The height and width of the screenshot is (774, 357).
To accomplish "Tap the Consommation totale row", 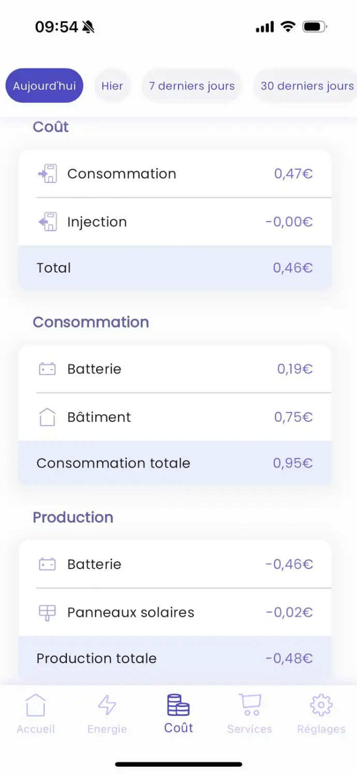I will click(x=175, y=463).
